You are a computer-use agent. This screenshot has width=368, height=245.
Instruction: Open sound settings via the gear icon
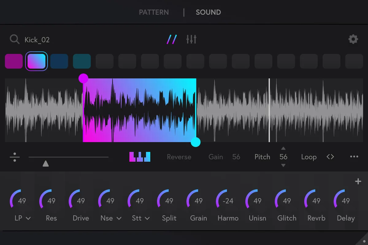pos(353,39)
